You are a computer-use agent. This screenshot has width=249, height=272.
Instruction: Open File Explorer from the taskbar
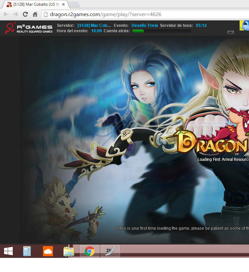69,251
